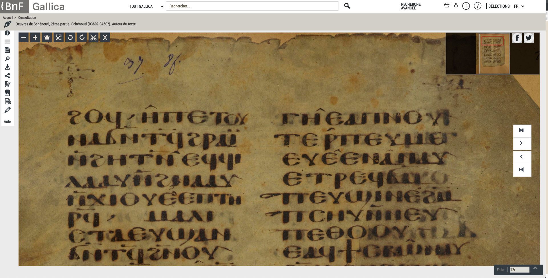Share on Facebook
Screen dimensions: 548x278
pos(517,38)
